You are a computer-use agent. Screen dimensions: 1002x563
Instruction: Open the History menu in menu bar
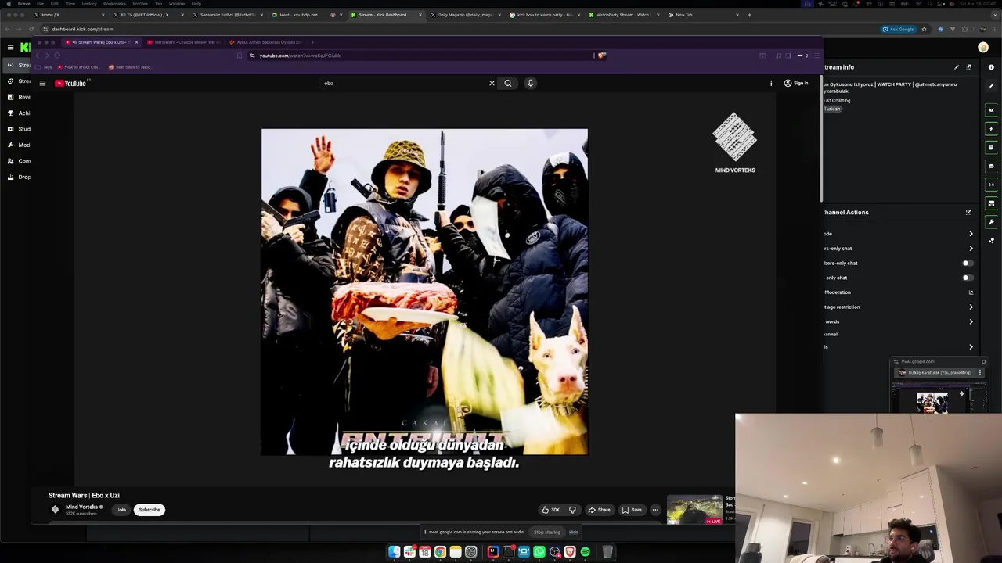coord(89,4)
